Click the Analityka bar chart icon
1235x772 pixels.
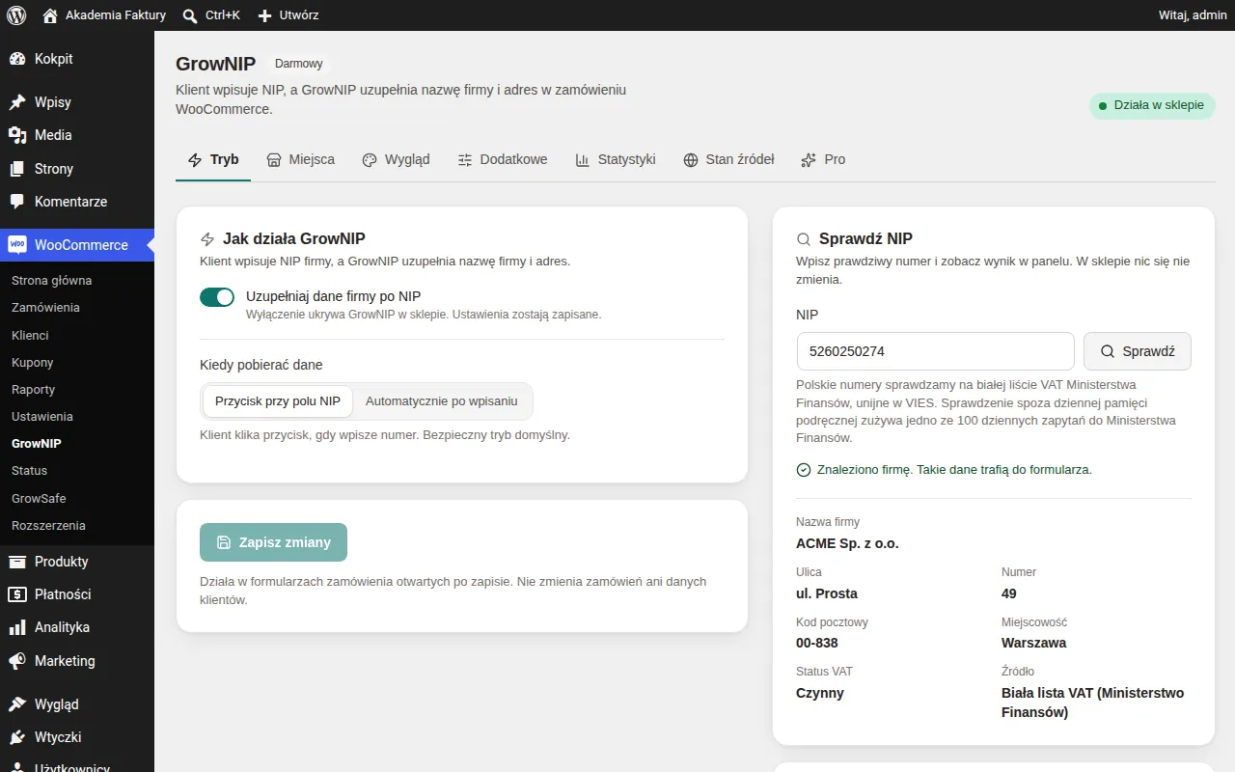click(17, 627)
